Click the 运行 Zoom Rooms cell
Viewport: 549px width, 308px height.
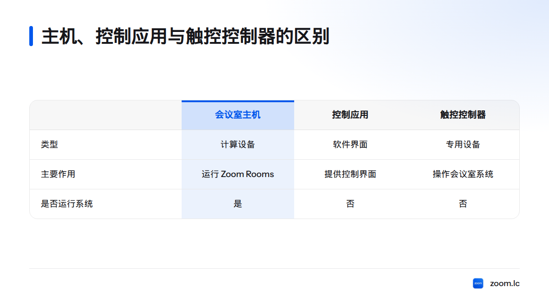[x=238, y=174]
